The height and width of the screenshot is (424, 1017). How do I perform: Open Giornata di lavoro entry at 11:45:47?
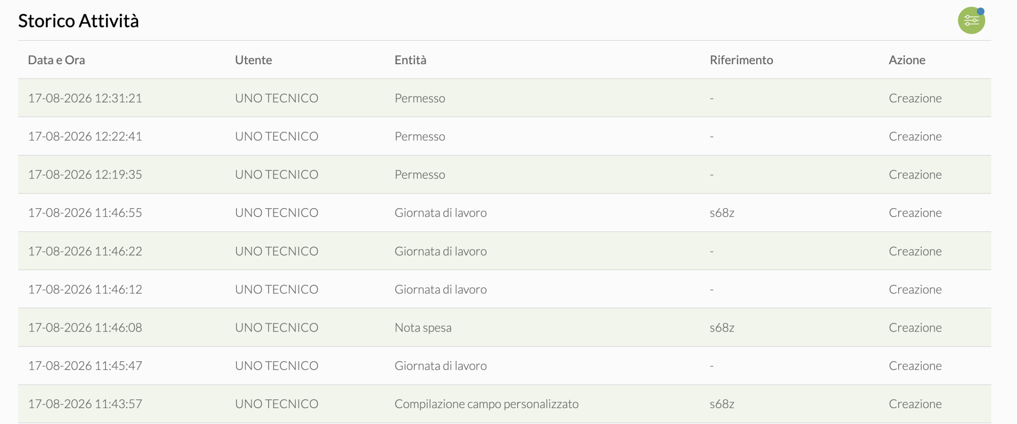tap(505, 366)
